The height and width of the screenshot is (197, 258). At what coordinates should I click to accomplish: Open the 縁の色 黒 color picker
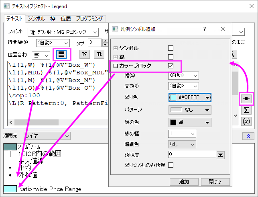click(190, 122)
